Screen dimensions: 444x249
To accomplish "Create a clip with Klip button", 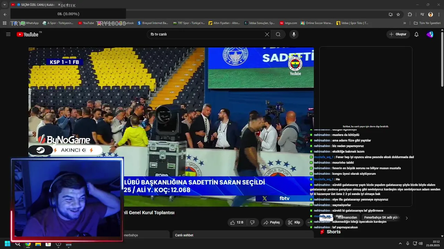I will [294, 222].
